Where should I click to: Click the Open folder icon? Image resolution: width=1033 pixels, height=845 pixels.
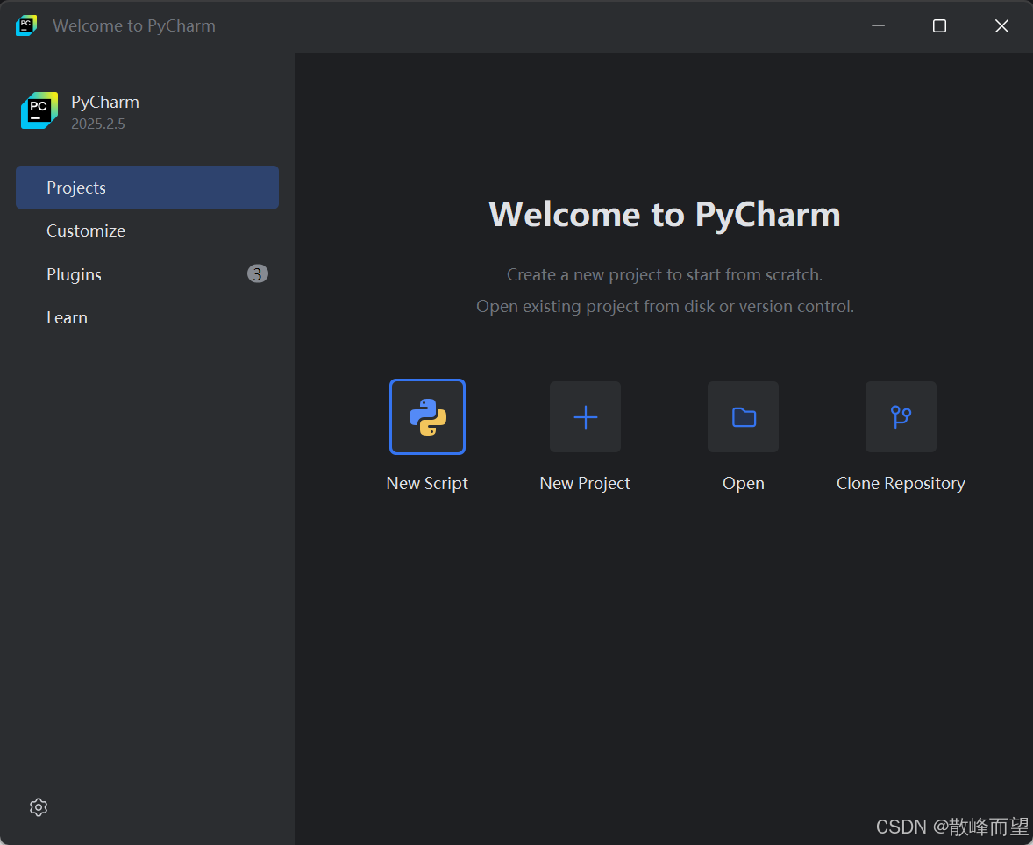(x=743, y=417)
